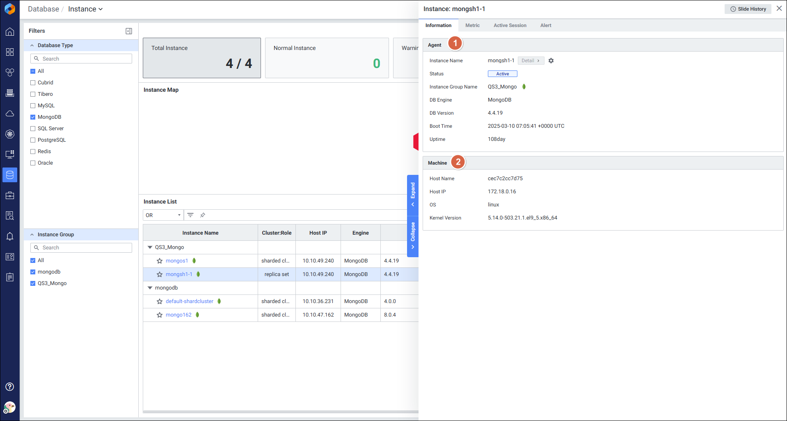Click the Instance Group search field
The height and width of the screenshot is (421, 787).
click(81, 248)
